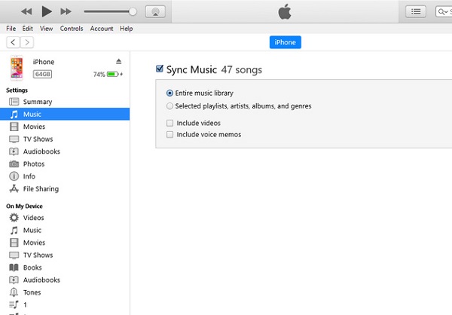Open the Edit menu
Viewport: 452px width, 315px height.
point(27,29)
